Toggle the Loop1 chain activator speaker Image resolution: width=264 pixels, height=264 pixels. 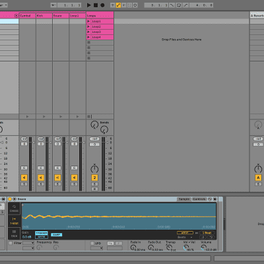(x=74, y=178)
